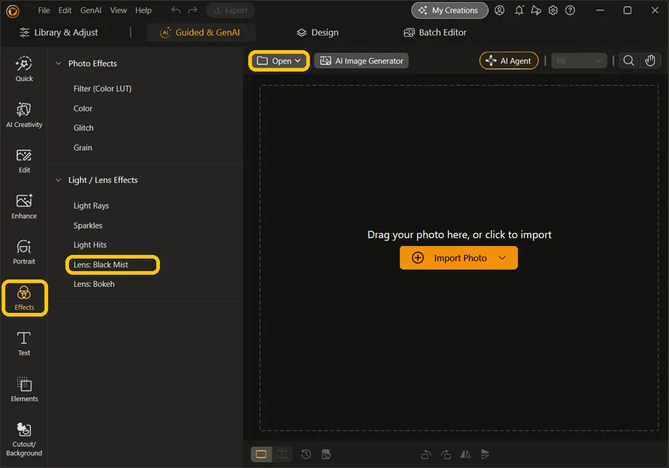Activate the magnifier zoom tool
The height and width of the screenshot is (468, 669).
tap(628, 61)
